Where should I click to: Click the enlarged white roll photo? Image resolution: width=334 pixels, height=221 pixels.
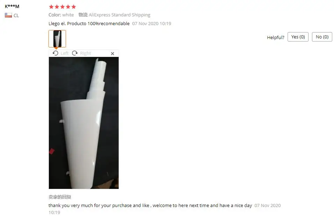[84, 123]
